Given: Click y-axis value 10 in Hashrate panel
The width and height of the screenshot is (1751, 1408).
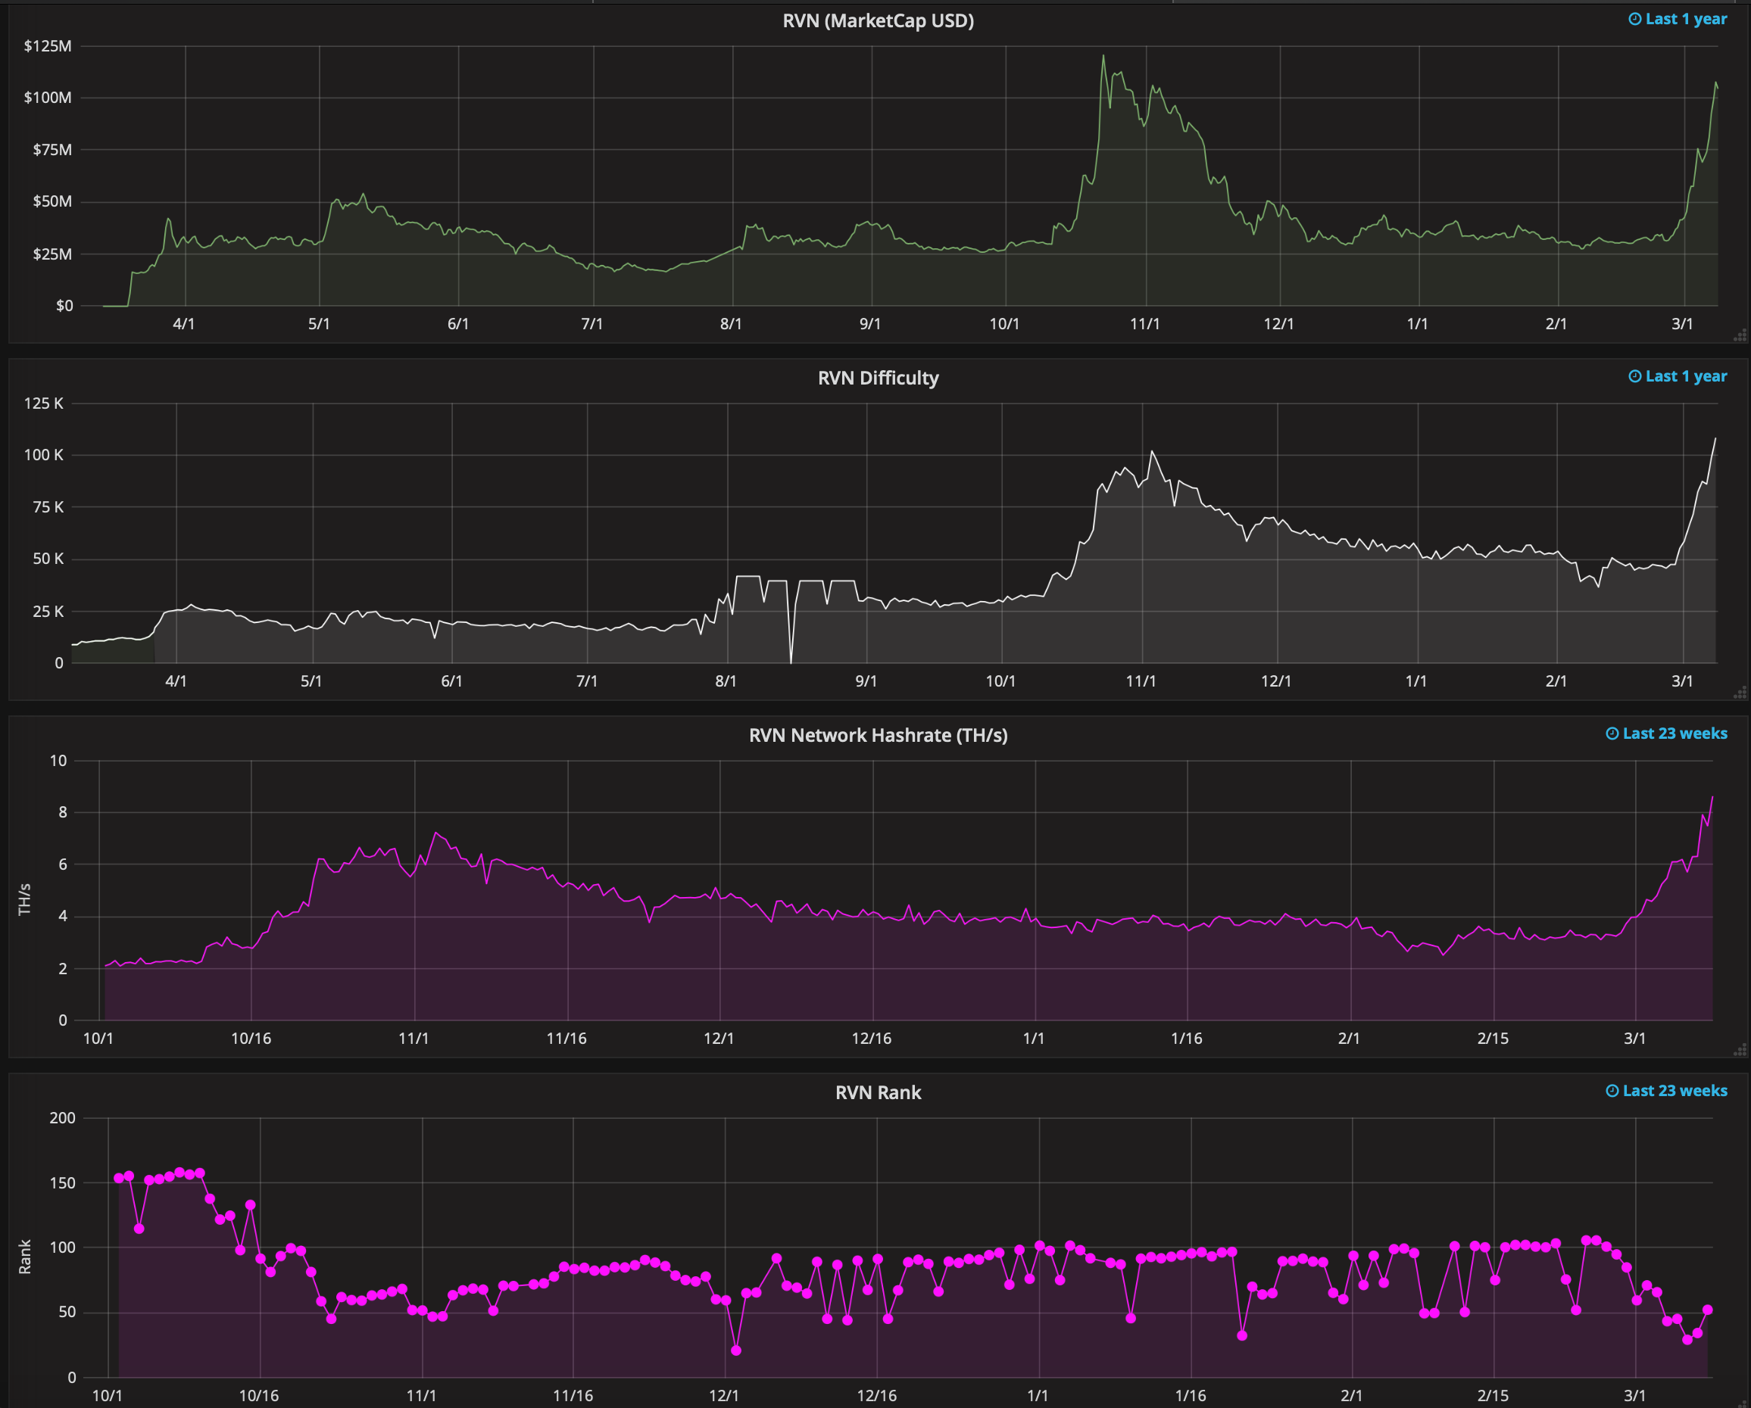Looking at the screenshot, I should 58,760.
